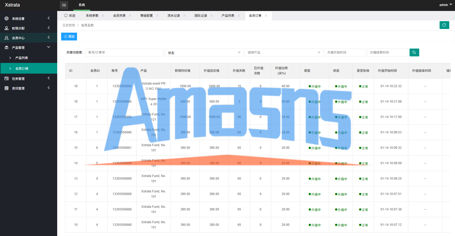
Task: Expand the 资讯管理 sidebar chevron
Action: [49, 88]
